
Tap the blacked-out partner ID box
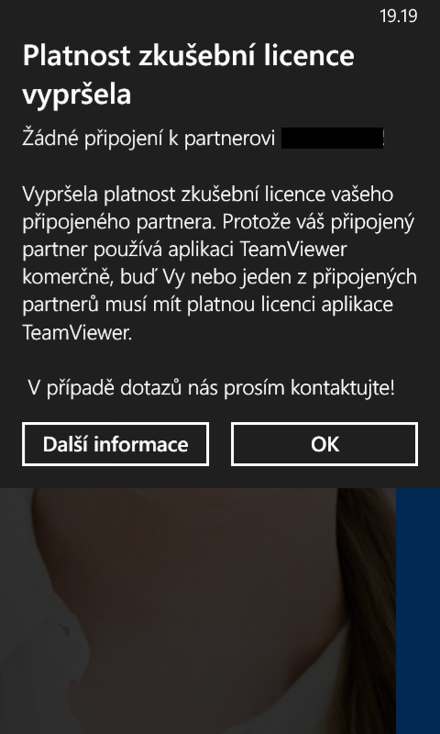pos(333,139)
